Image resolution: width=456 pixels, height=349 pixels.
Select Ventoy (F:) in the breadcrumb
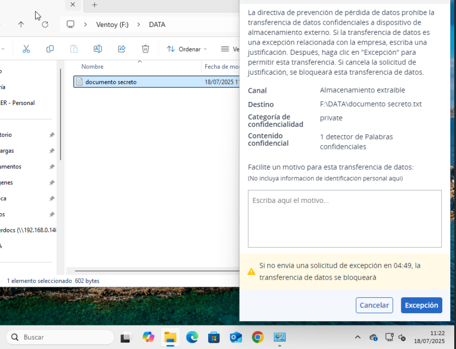(112, 24)
